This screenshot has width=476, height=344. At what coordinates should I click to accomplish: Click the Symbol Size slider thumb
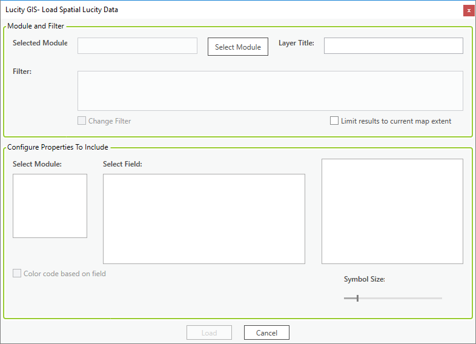tap(358, 298)
